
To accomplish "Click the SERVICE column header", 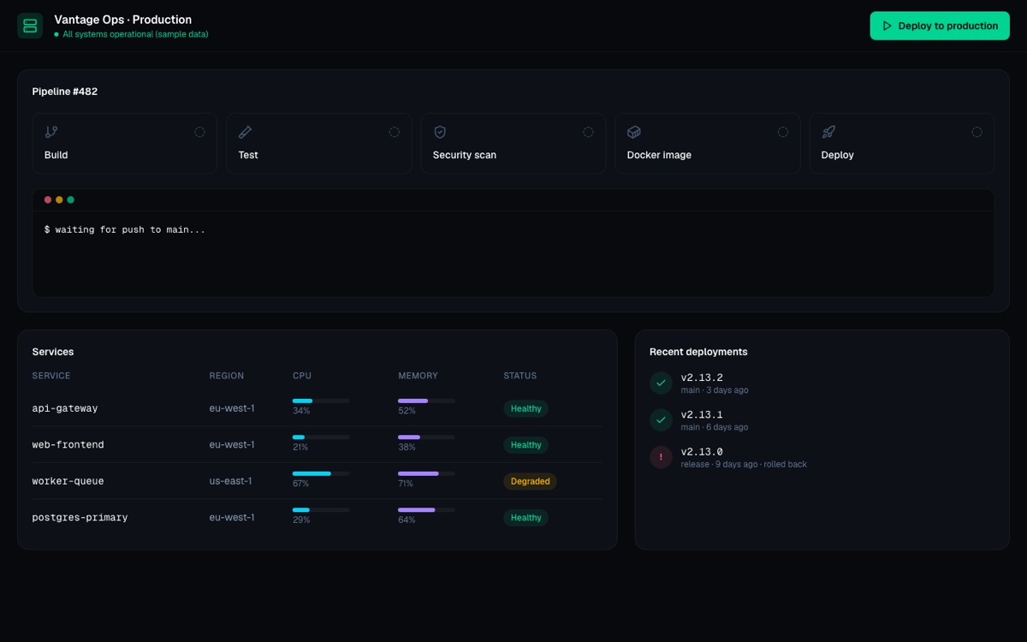I will point(51,376).
